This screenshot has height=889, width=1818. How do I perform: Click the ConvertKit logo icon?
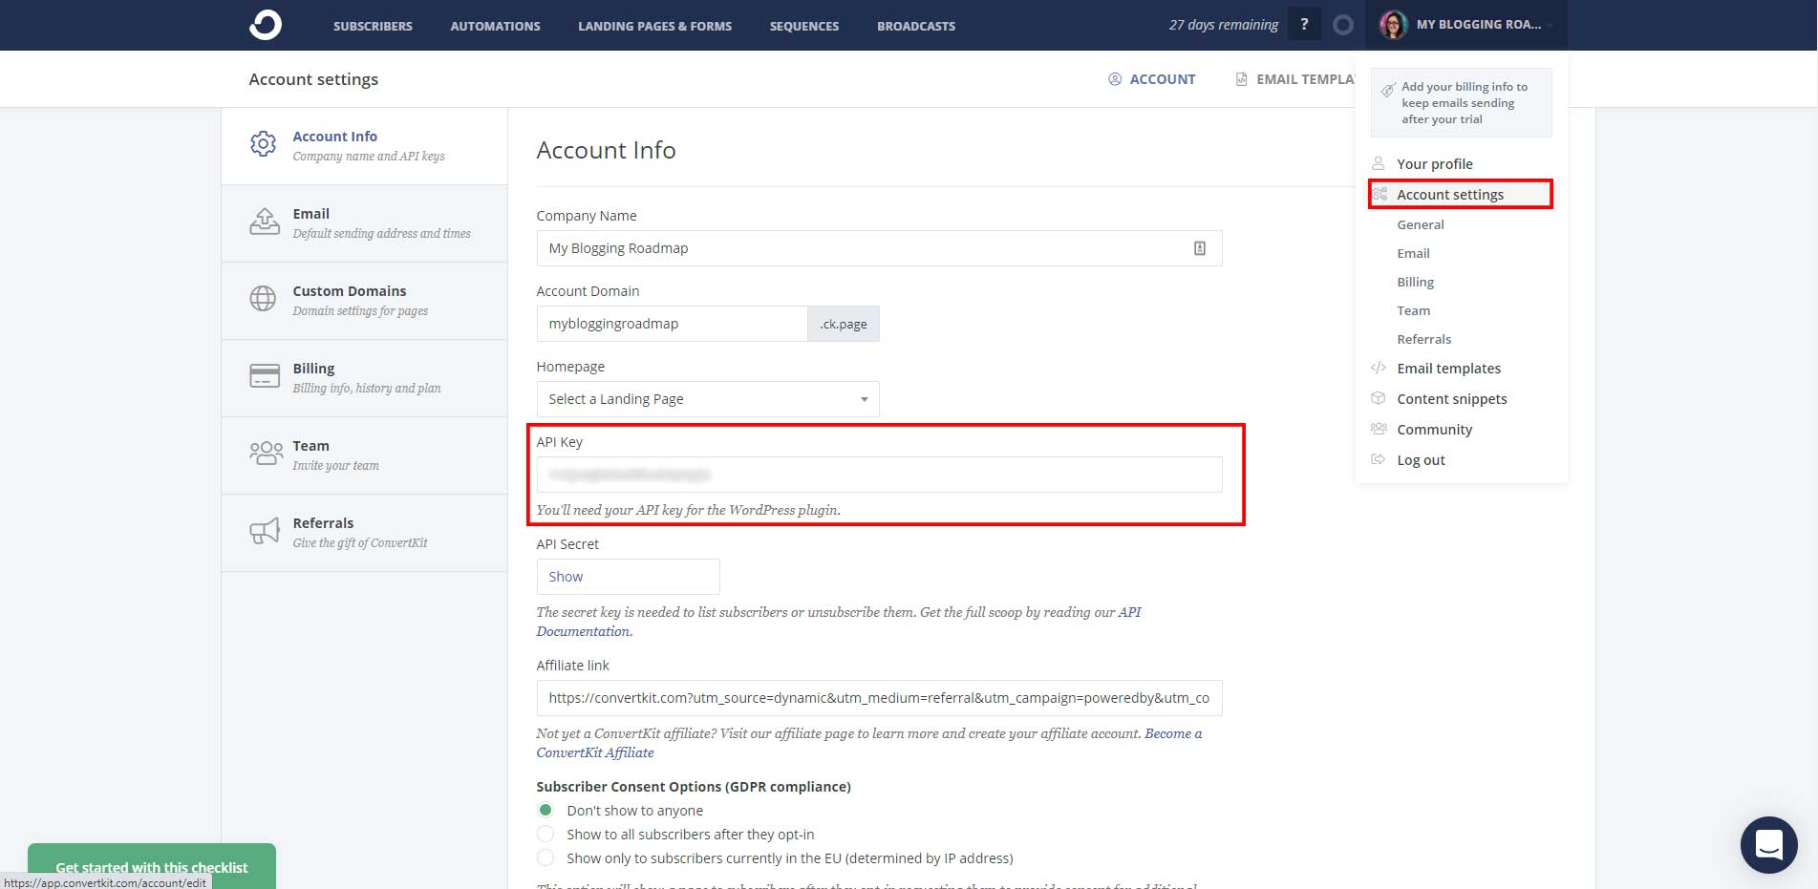pyautogui.click(x=266, y=25)
